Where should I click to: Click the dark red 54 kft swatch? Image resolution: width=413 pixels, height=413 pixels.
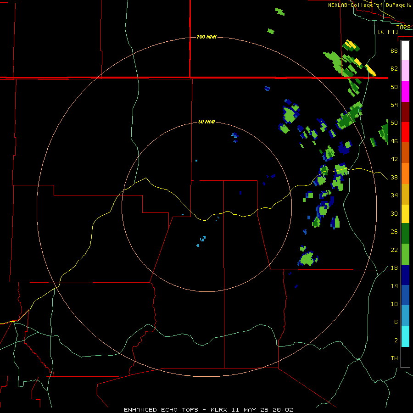[x=405, y=112]
